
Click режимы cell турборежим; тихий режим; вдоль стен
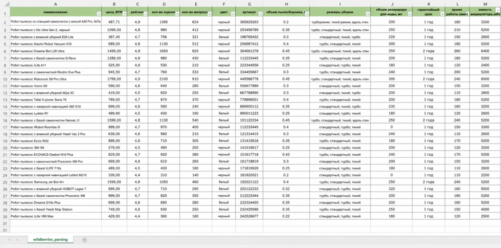[x=340, y=22]
